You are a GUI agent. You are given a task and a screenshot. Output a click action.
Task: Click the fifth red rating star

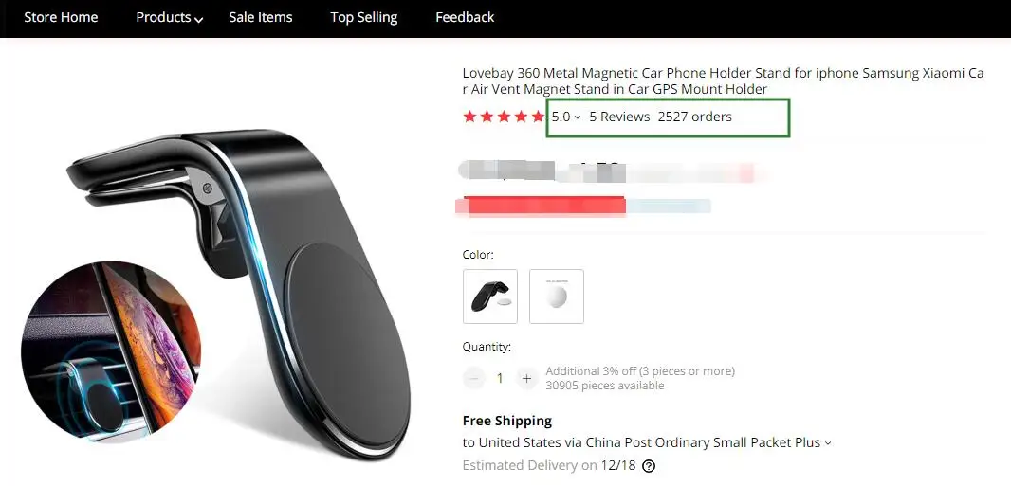pos(538,117)
